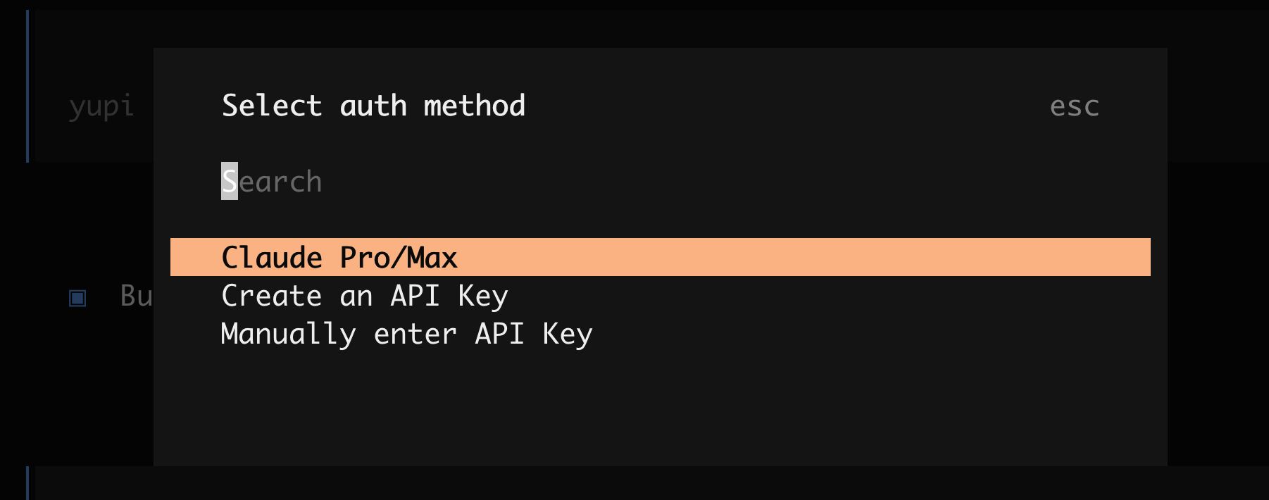The image size is (1269, 500).
Task: Click the blue square icon beside Bu
Action: pyautogui.click(x=77, y=298)
